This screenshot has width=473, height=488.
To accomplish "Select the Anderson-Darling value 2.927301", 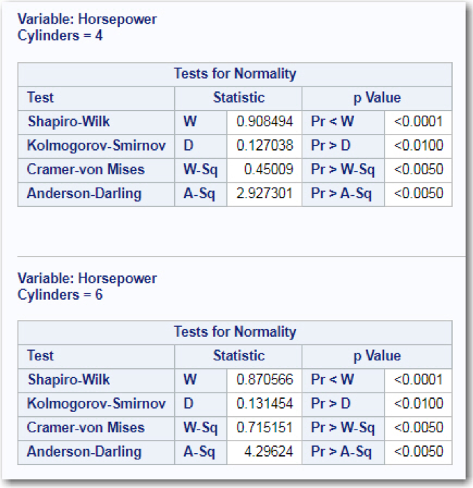I will coord(265,193).
